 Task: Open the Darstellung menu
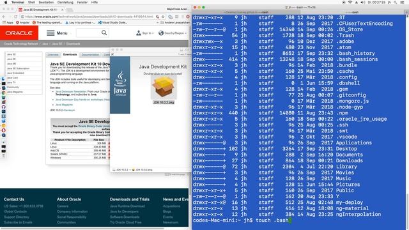click(65, 3)
